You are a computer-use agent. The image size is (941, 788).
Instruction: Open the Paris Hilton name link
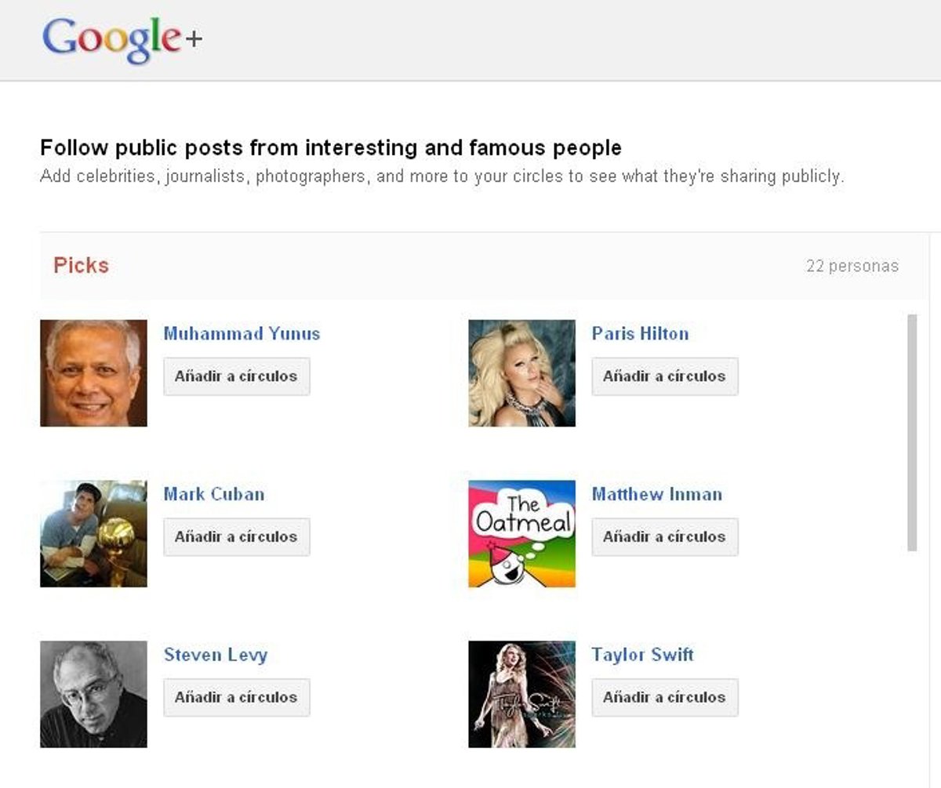point(640,333)
